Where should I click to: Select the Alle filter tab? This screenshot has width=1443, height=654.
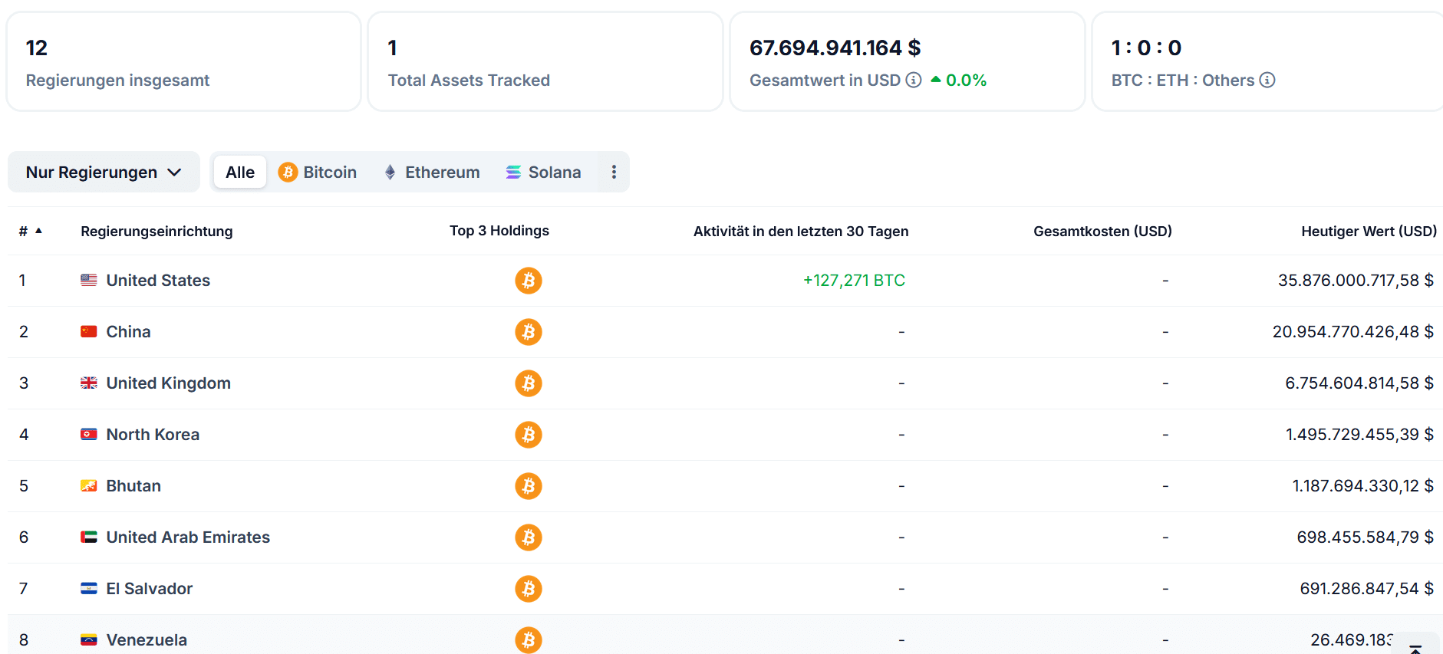(x=240, y=173)
